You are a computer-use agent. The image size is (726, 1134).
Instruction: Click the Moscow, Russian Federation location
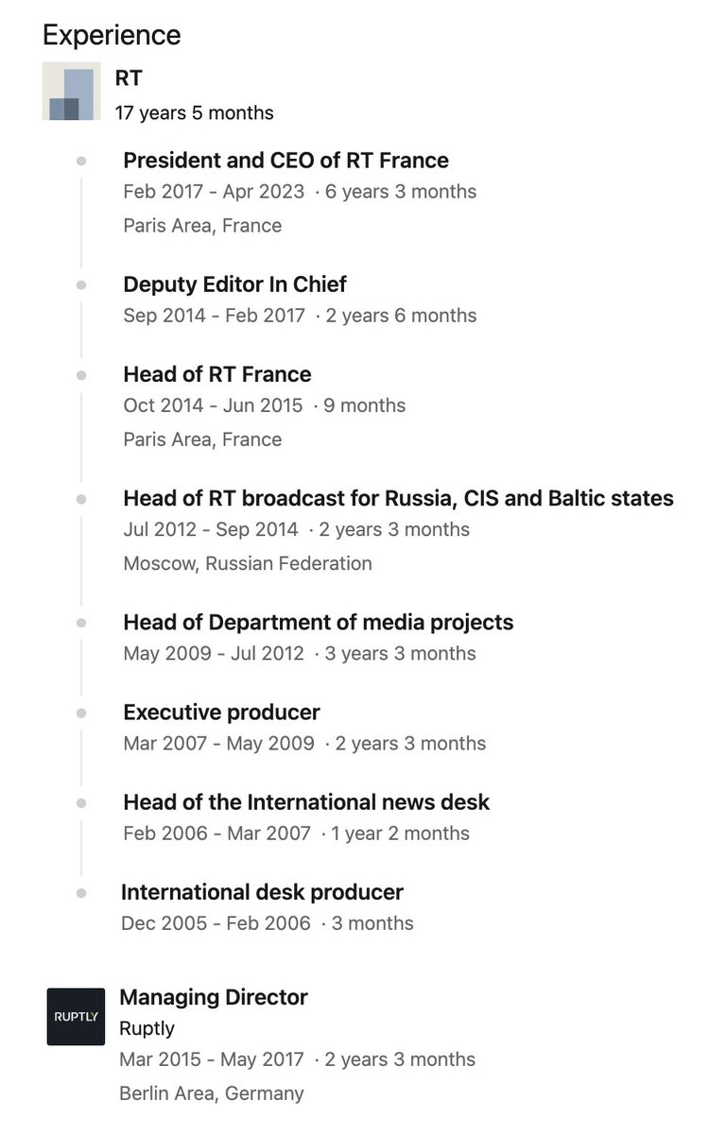248,563
